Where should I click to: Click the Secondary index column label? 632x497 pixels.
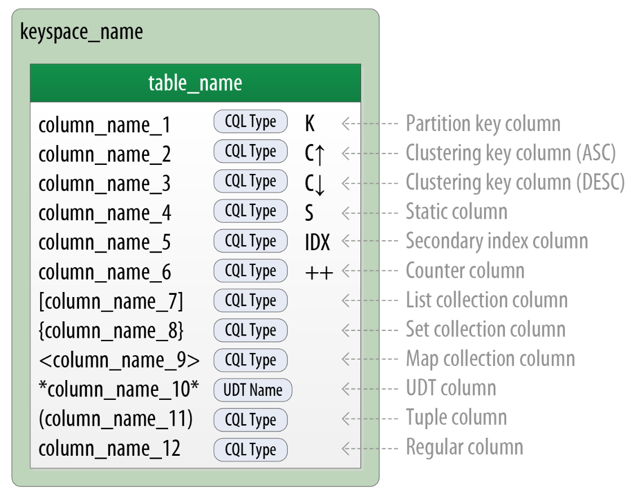coord(497,241)
